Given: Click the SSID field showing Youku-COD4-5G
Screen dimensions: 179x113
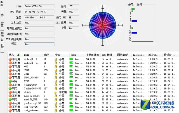Looking at the screenshot, I should coord(39,6).
